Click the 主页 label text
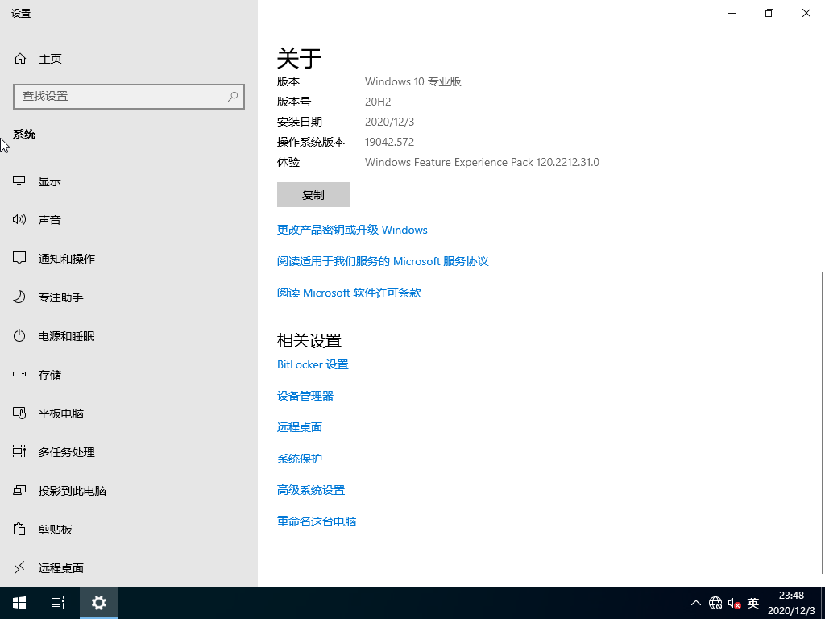 pos(50,59)
